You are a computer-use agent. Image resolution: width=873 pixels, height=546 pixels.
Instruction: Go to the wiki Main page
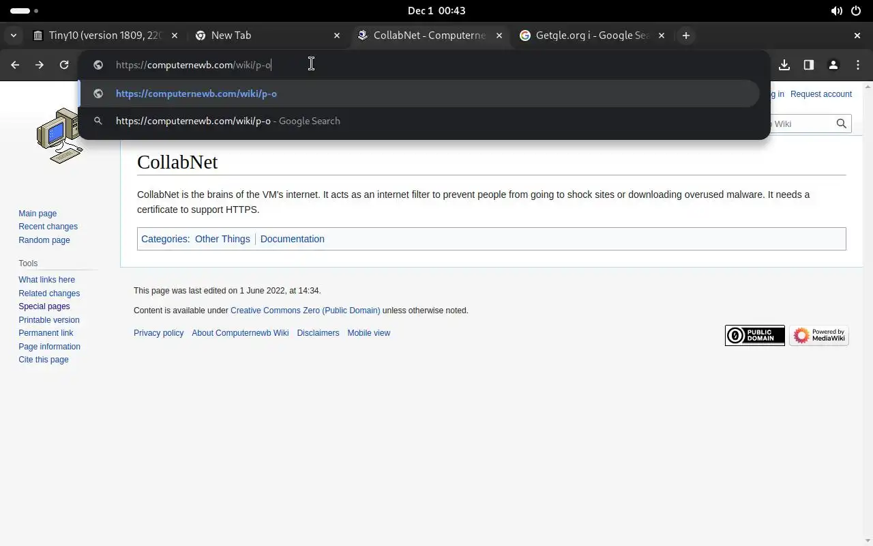[38, 214]
